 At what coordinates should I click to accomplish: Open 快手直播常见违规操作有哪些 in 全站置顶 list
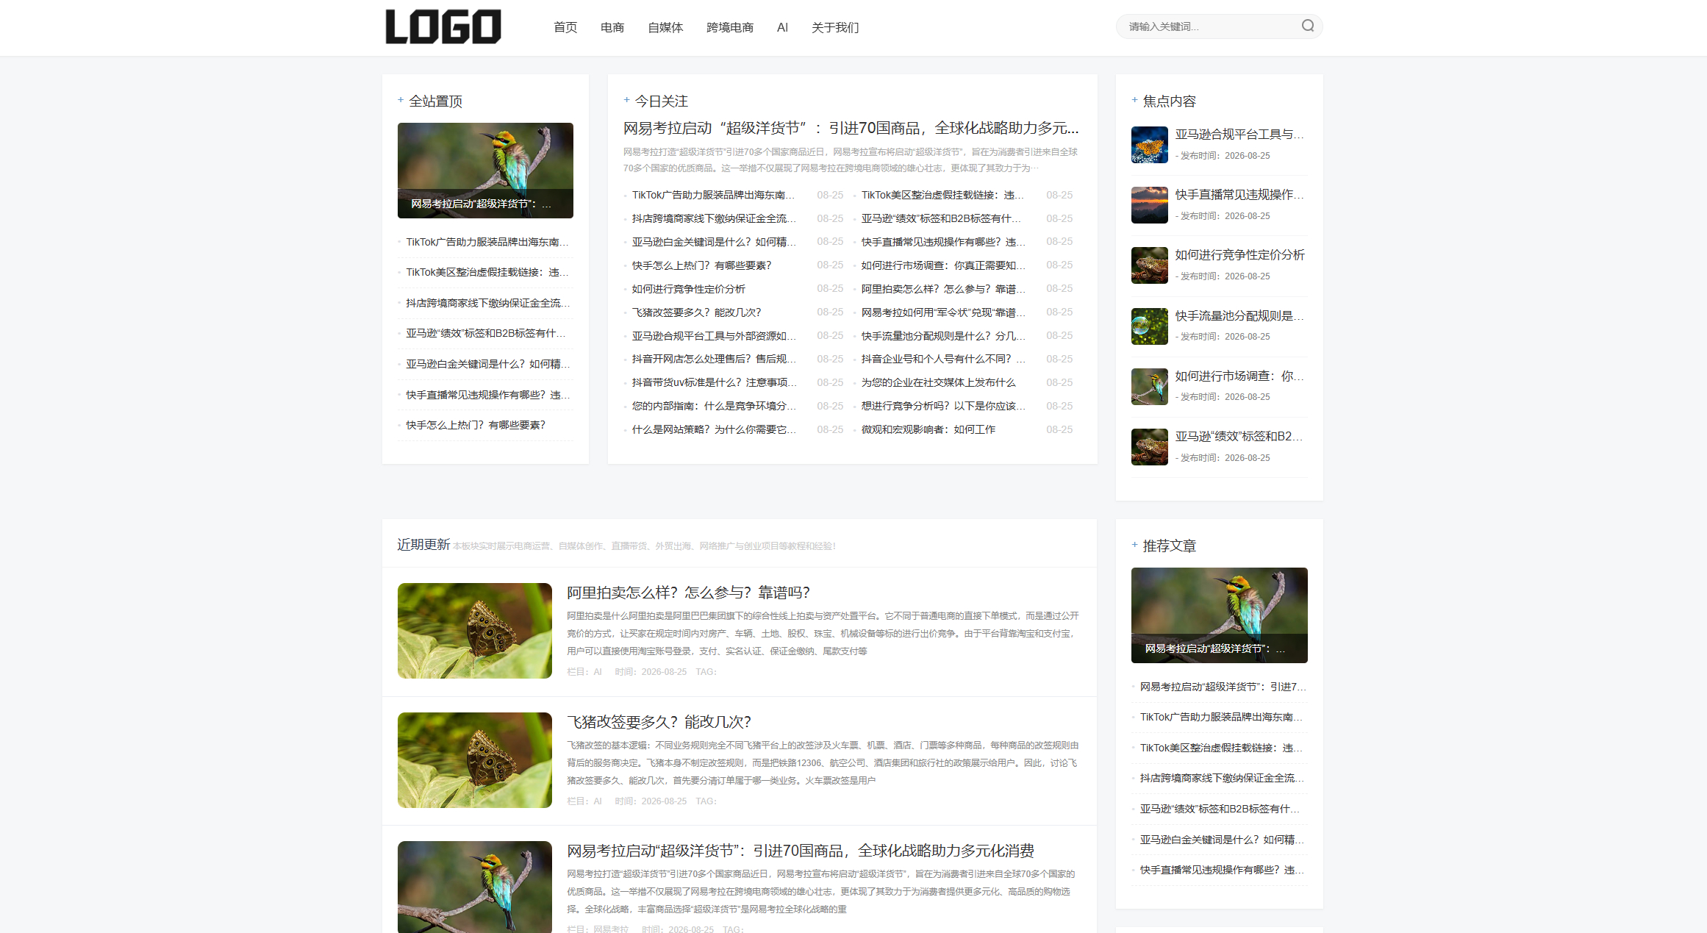tap(487, 395)
